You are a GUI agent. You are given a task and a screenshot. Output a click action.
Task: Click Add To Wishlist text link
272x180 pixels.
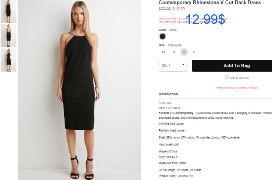pyautogui.click(x=239, y=78)
